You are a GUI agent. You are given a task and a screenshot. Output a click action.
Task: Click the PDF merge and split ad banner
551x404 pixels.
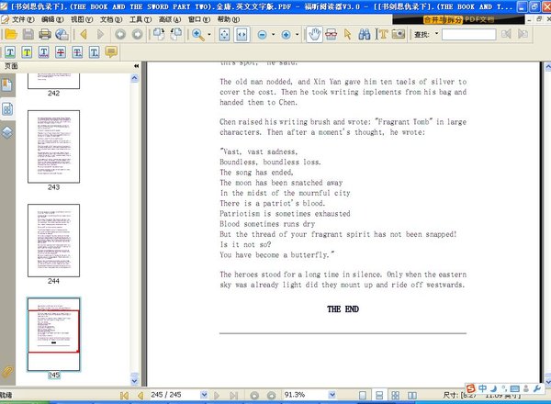tap(458, 19)
